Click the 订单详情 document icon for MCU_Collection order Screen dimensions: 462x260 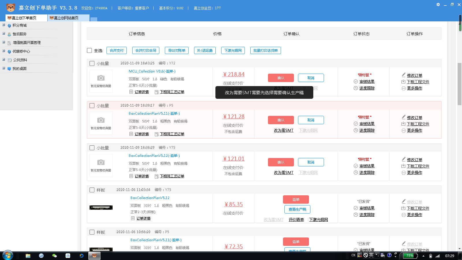[x=131, y=92]
